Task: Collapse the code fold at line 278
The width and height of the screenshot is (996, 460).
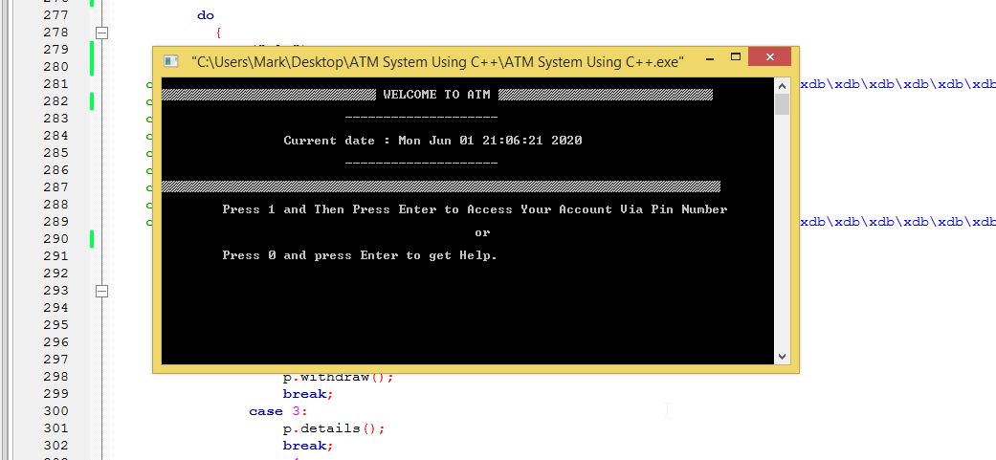Action: 102,33
